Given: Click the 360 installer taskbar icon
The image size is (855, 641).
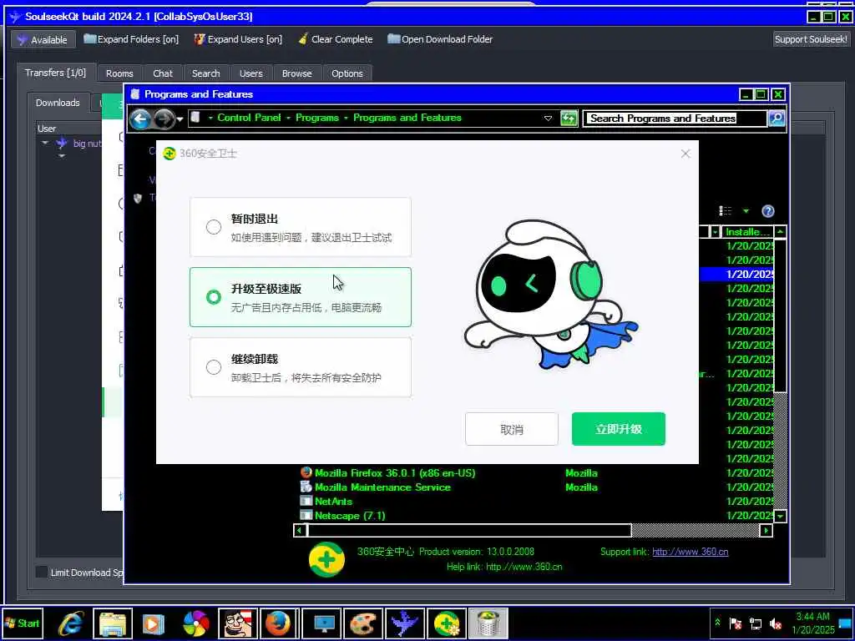Looking at the screenshot, I should pyautogui.click(x=447, y=623).
